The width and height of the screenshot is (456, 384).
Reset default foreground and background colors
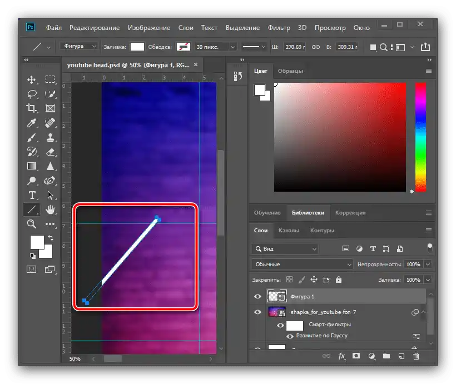33,256
